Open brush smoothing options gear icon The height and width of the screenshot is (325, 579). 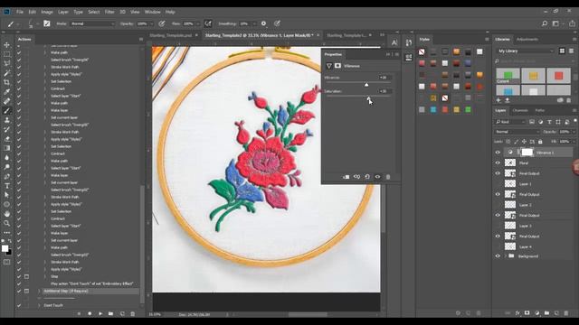pos(263,23)
